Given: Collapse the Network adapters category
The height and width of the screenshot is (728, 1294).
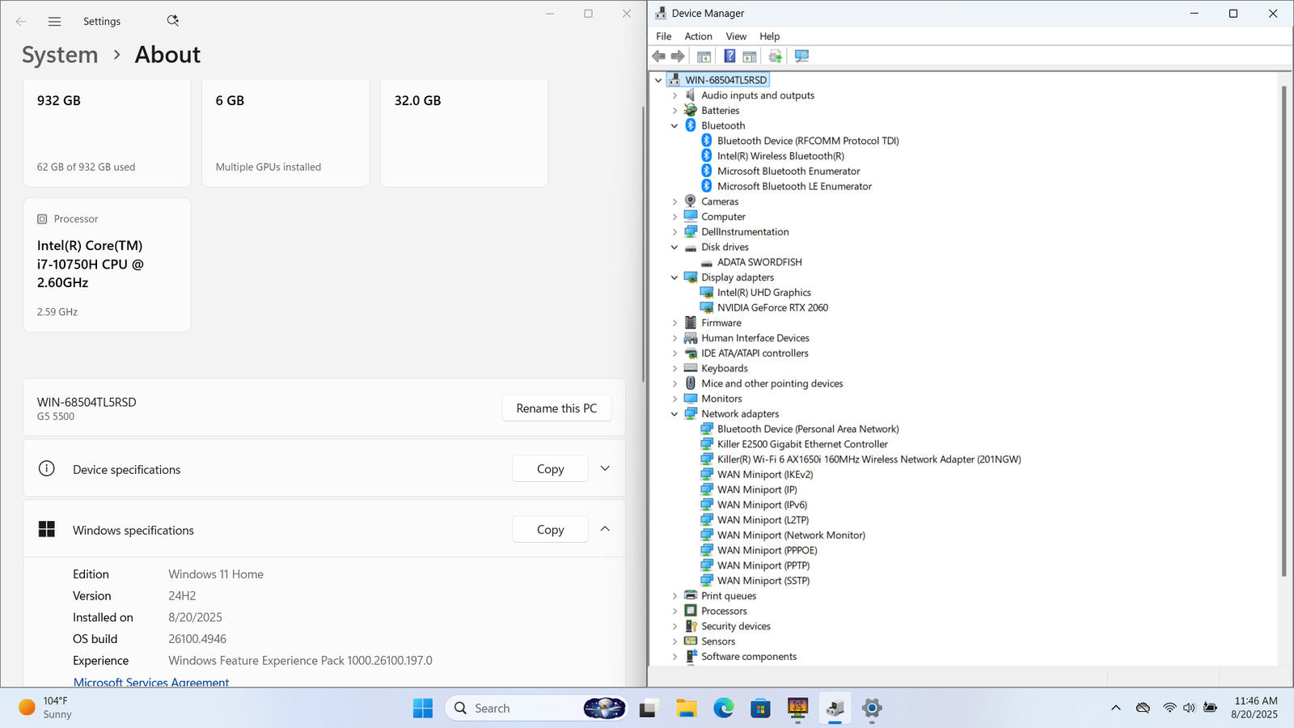Looking at the screenshot, I should tap(674, 414).
